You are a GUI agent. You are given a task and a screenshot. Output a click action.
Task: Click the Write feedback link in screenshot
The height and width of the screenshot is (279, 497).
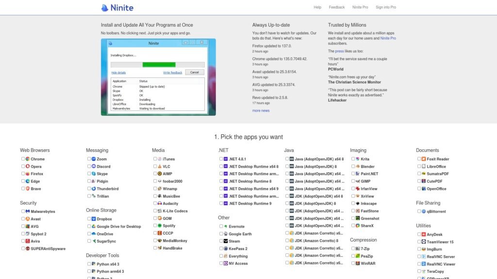172,73
